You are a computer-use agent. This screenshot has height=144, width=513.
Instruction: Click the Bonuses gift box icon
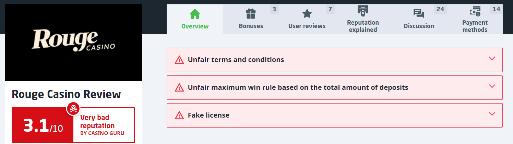tap(251, 14)
